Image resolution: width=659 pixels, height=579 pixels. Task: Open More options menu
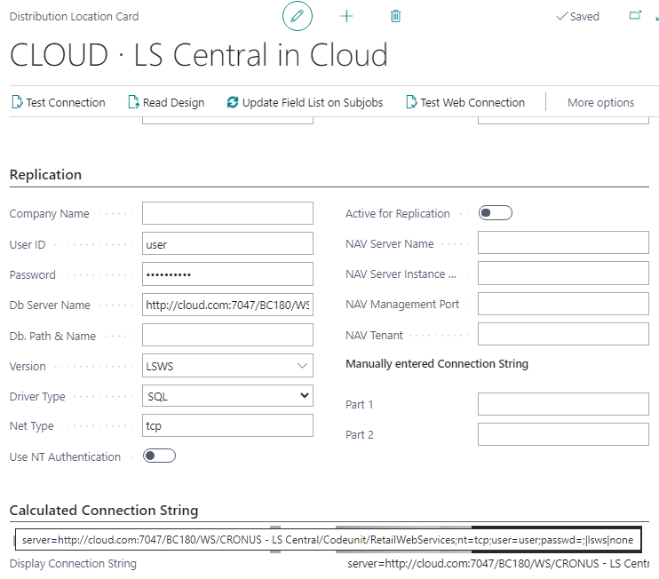pos(600,103)
